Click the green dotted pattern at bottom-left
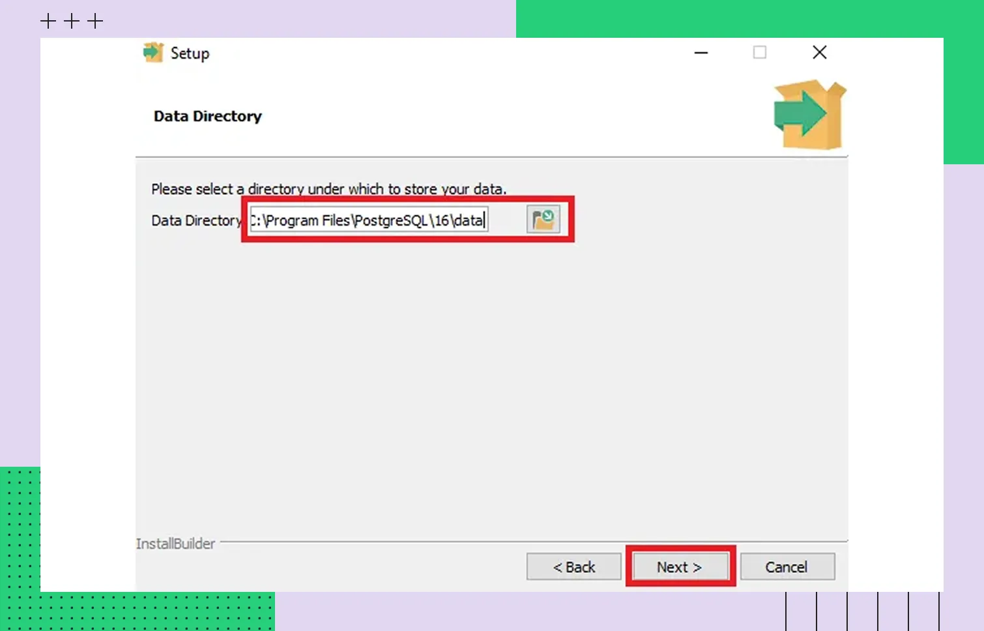The height and width of the screenshot is (631, 984). point(130,611)
